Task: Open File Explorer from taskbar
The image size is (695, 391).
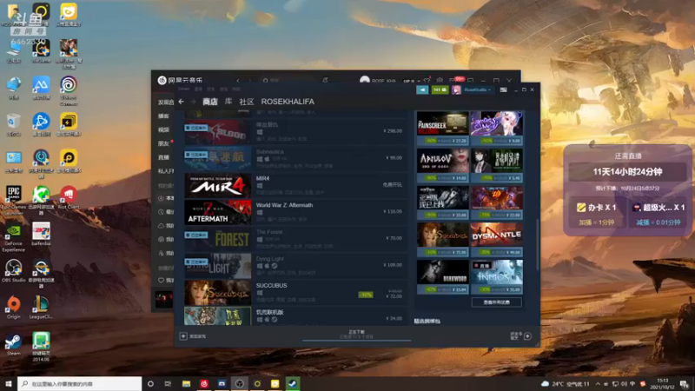Action: pyautogui.click(x=186, y=383)
